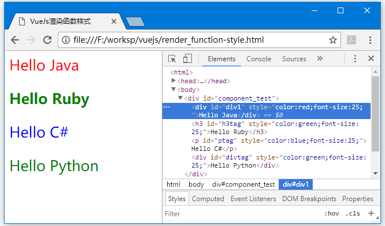Screen dimensions: 385x226
Task: Collapse the body element node
Action: (173, 89)
